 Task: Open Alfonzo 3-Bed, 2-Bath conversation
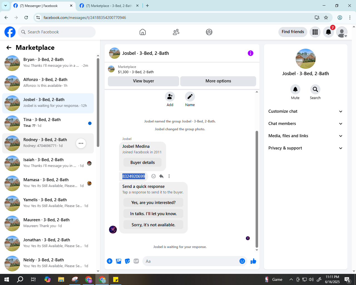[x=48, y=83]
